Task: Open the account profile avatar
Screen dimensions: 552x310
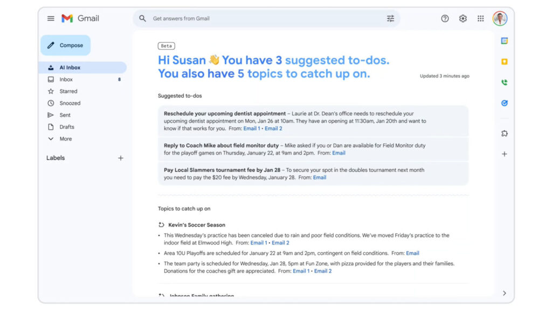Action: 500,18
